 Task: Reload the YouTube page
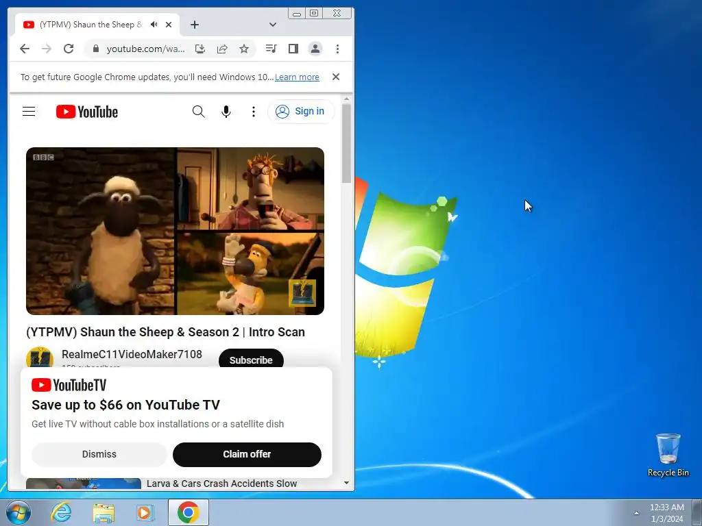(x=69, y=49)
